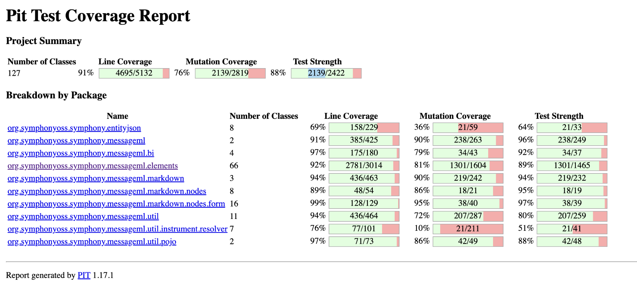Viewport: 637px width, 285px height.
Task: Open the messageml.markdown.nodes package link
Action: point(107,191)
